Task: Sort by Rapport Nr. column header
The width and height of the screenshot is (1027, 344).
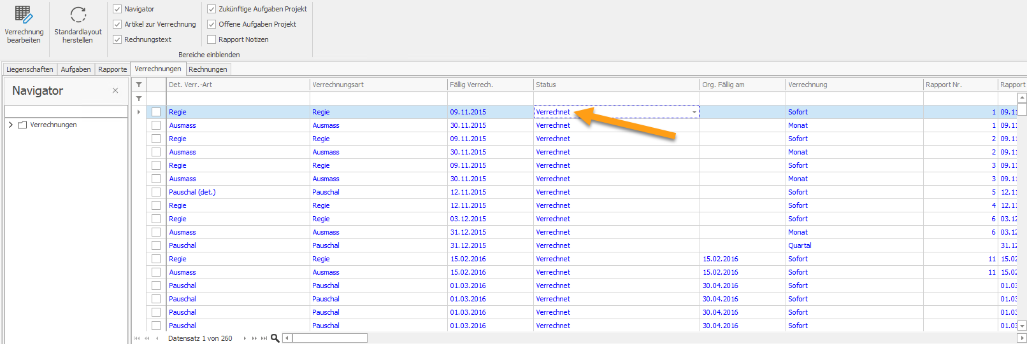Action: 961,85
